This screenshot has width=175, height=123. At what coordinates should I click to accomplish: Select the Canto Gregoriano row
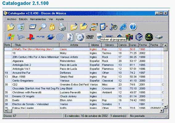(84, 81)
